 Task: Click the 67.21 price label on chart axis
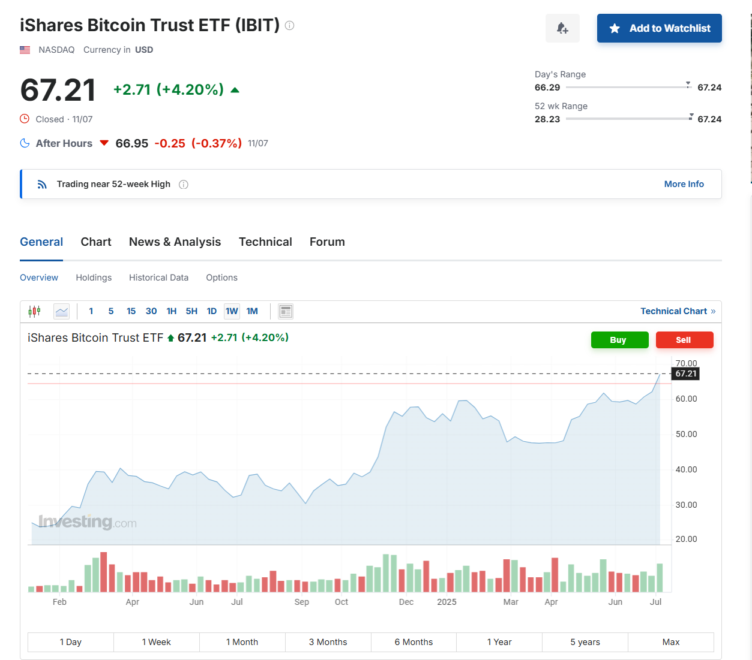point(685,373)
